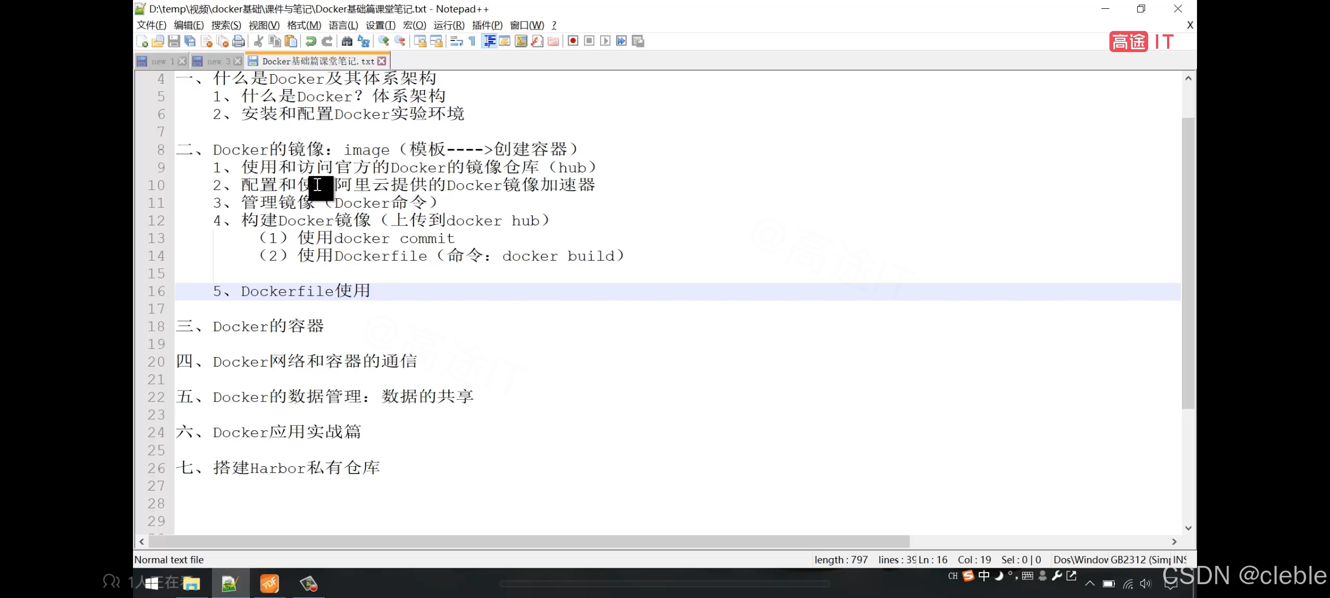1330x598 pixels.
Task: Click the Save All toolbar icon
Action: [190, 41]
